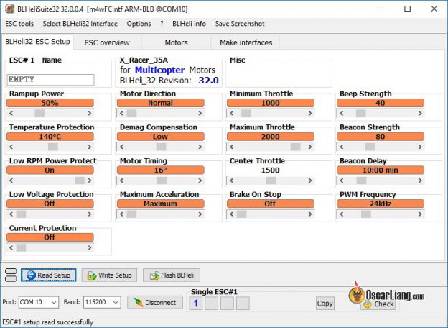Open the ESC tools menu
The height and width of the screenshot is (328, 448).
tap(19, 24)
